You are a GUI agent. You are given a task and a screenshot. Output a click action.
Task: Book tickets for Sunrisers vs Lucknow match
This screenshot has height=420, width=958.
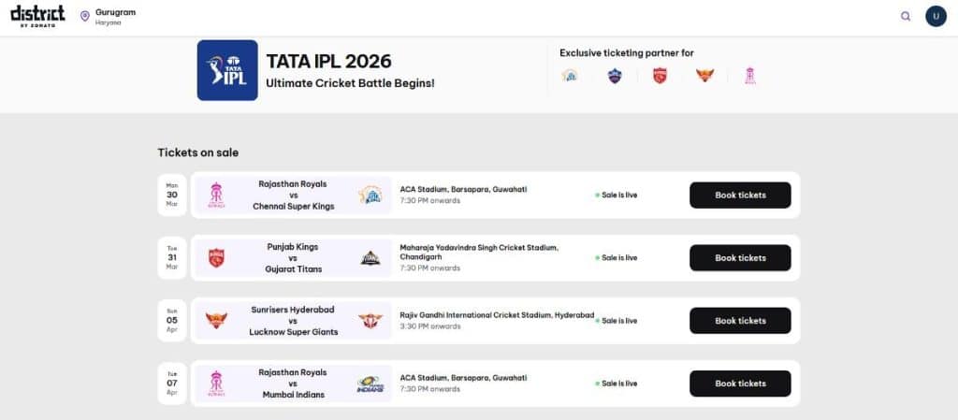(x=740, y=321)
